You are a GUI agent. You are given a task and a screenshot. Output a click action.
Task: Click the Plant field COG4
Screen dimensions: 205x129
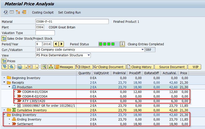[40, 27]
